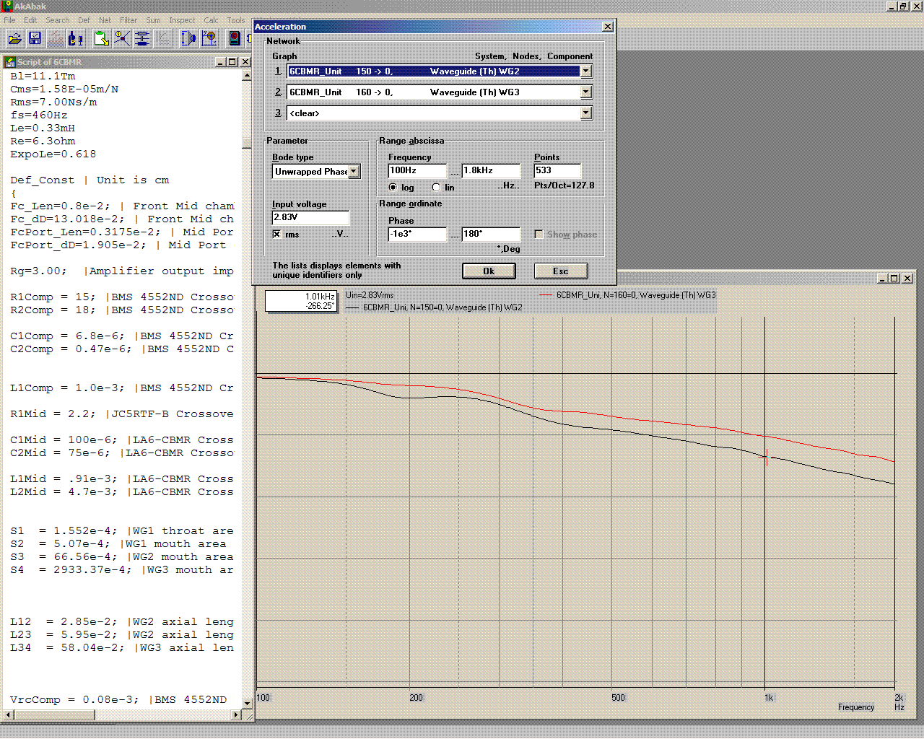This screenshot has width=924, height=739.
Task: Minimize the Script of 6CBMR window
Action: click(221, 62)
